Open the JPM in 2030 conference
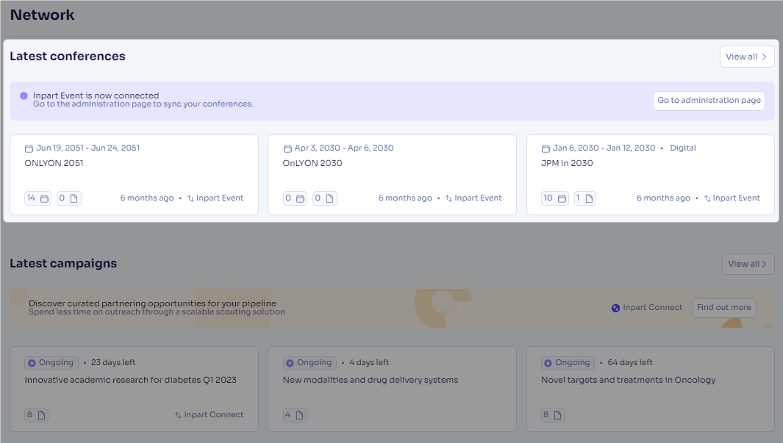The width and height of the screenshot is (783, 443). [568, 163]
